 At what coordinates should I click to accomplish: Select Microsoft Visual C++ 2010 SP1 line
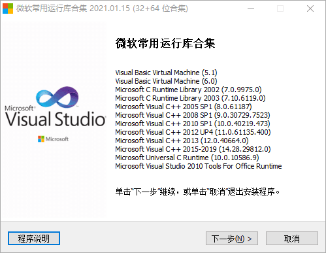(x=193, y=124)
